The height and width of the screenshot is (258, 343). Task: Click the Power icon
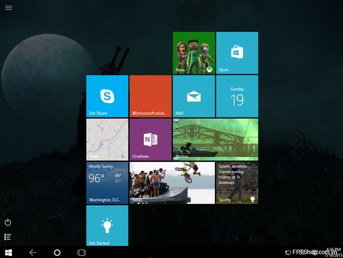8,222
